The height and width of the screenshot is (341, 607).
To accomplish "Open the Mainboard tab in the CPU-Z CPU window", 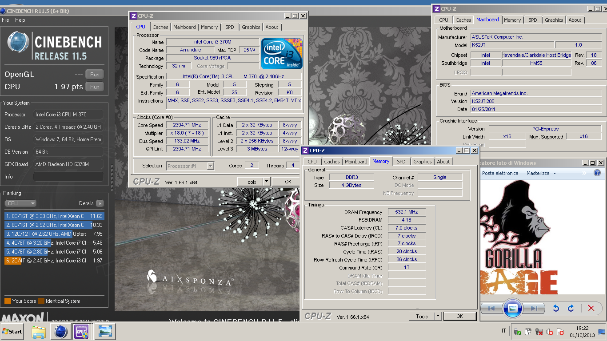I will pyautogui.click(x=184, y=27).
